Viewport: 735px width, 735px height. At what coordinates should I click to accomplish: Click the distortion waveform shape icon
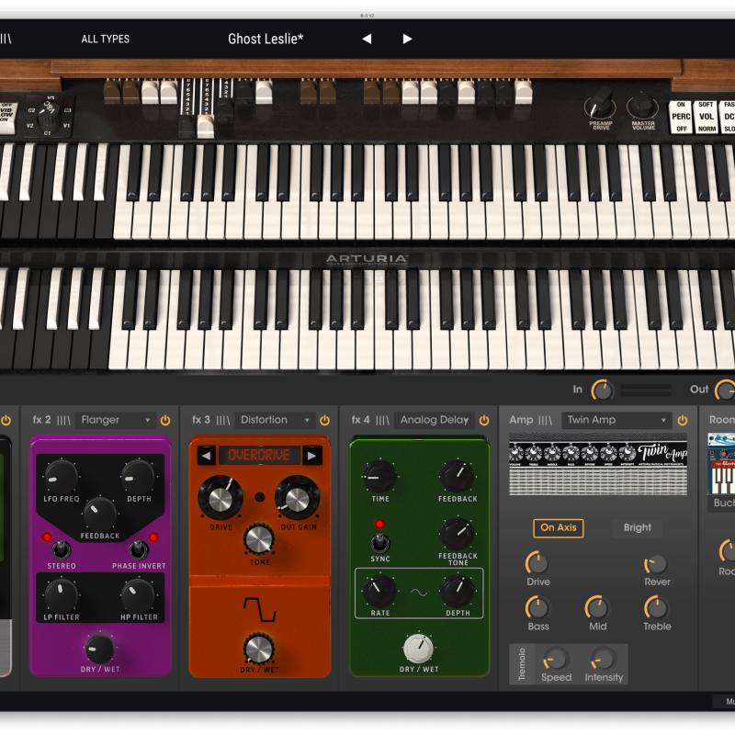click(x=260, y=609)
